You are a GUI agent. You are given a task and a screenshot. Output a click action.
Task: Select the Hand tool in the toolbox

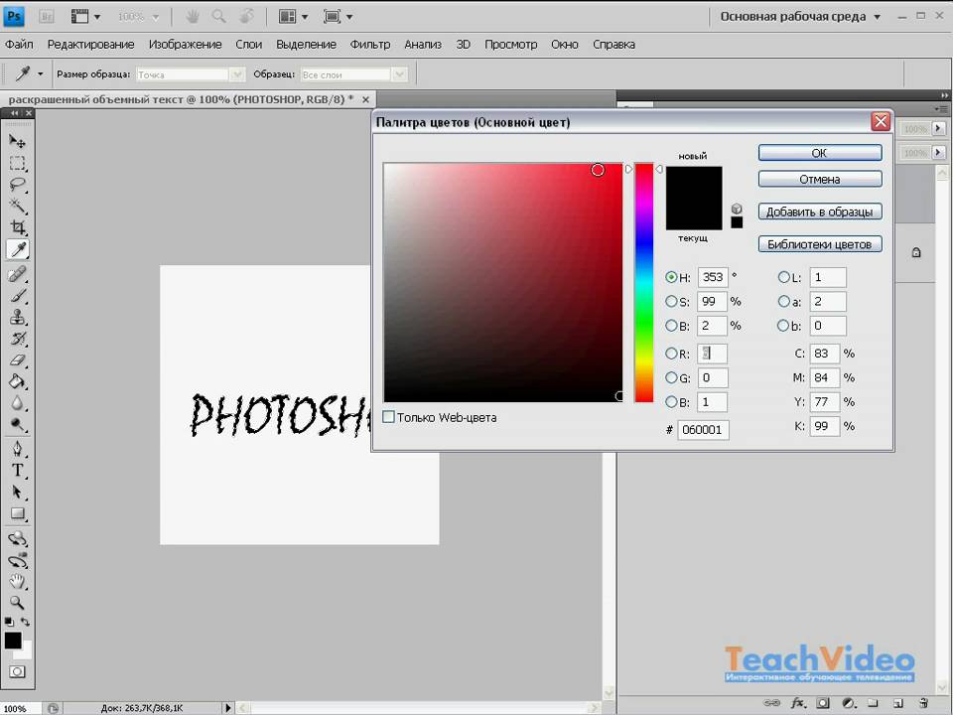tap(17, 582)
